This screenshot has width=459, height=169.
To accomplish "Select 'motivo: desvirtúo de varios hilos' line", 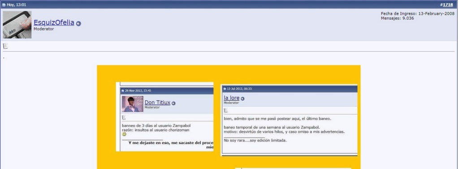I will pos(284,132).
